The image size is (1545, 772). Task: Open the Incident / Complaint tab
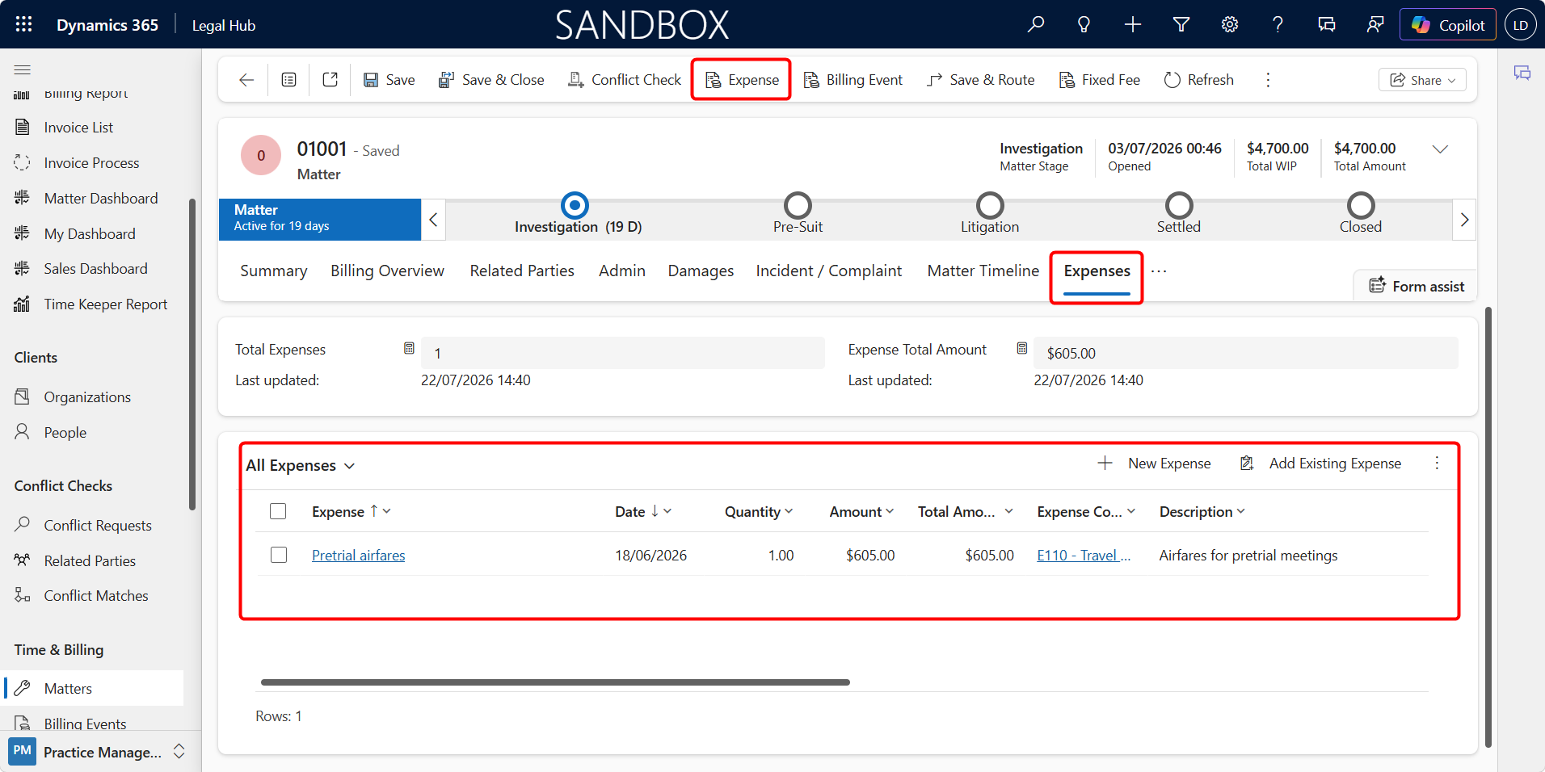(829, 271)
